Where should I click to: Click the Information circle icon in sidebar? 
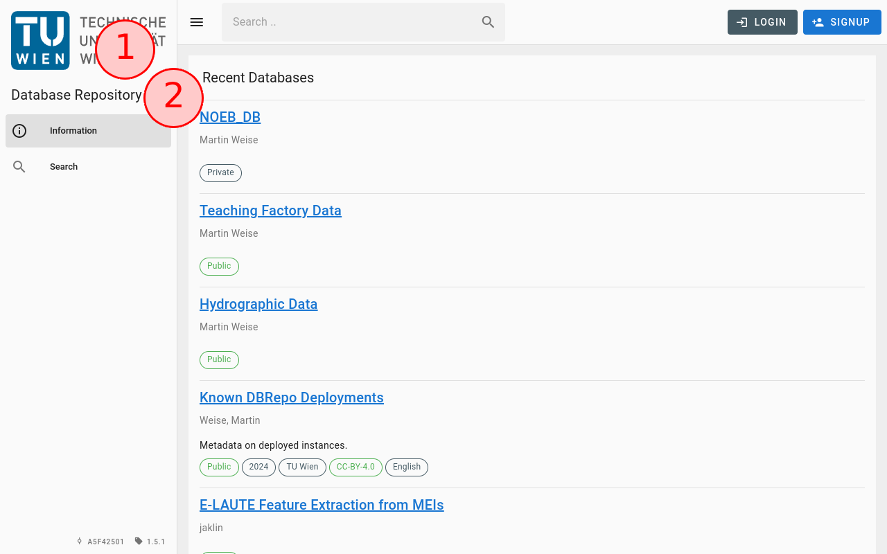[x=19, y=131]
